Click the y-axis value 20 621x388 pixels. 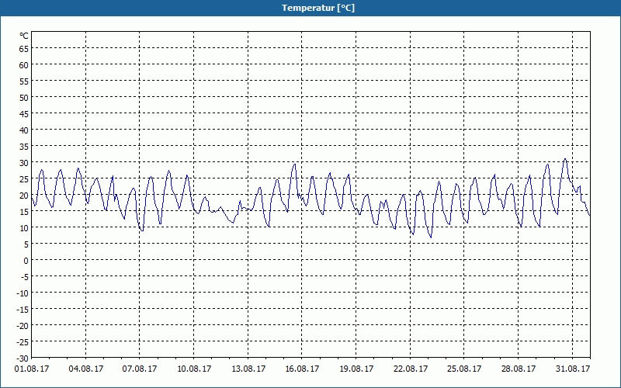click(24, 196)
